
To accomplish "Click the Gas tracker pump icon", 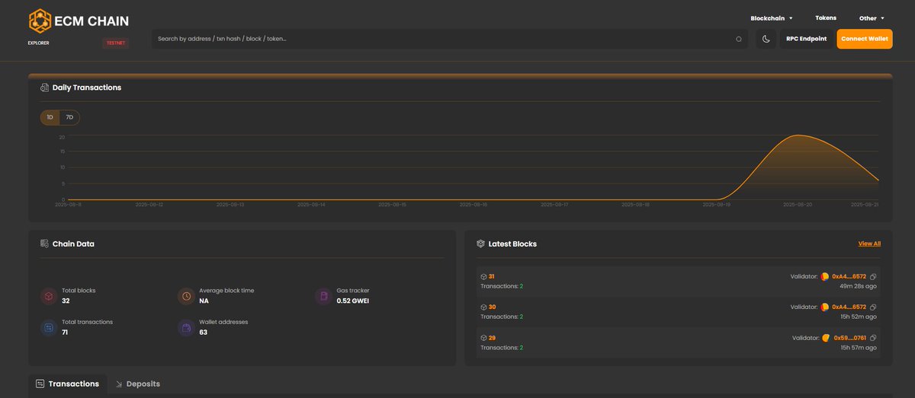I will tap(323, 296).
